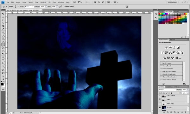Show the Hand copy layer
The height and width of the screenshot is (114, 190).
point(160,104)
